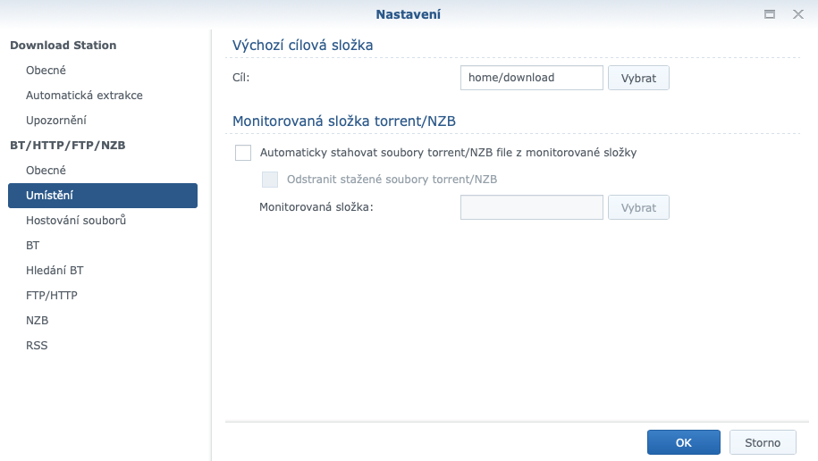Image resolution: width=818 pixels, height=461 pixels.
Task: Enable automatic torrent/NZB download from monitored folder
Action: click(x=243, y=153)
